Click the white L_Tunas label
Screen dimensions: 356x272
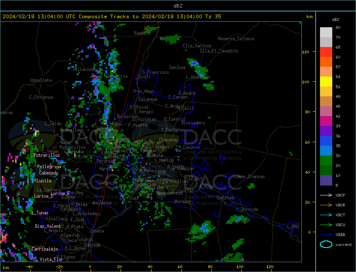(x=40, y=213)
